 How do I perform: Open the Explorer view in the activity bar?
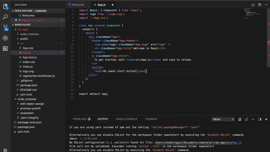coord(5,7)
